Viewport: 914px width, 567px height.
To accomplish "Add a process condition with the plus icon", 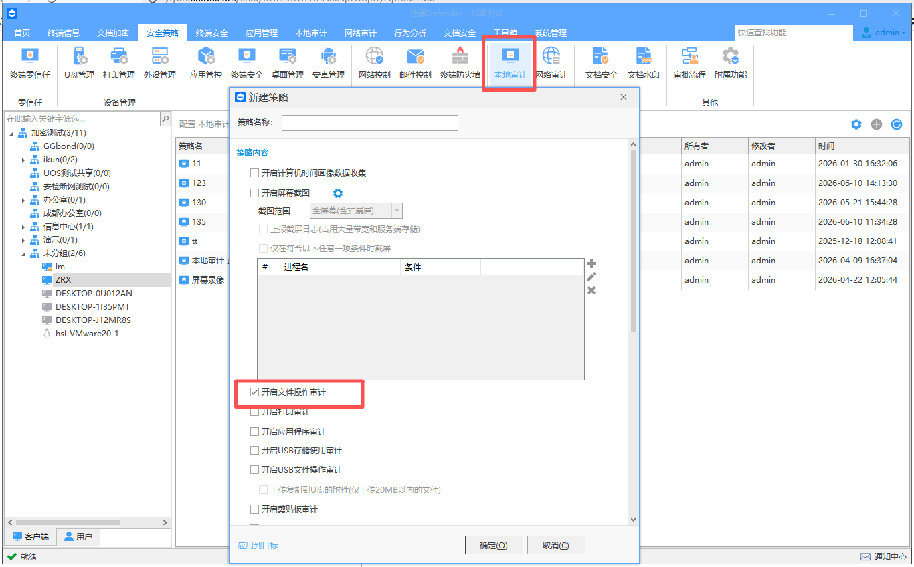I will point(591,263).
